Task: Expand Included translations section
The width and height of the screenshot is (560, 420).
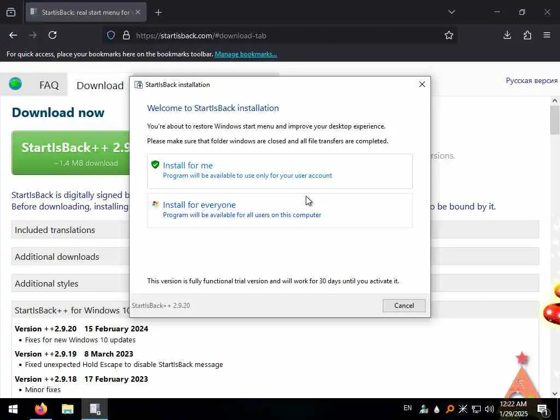Action: (71, 230)
